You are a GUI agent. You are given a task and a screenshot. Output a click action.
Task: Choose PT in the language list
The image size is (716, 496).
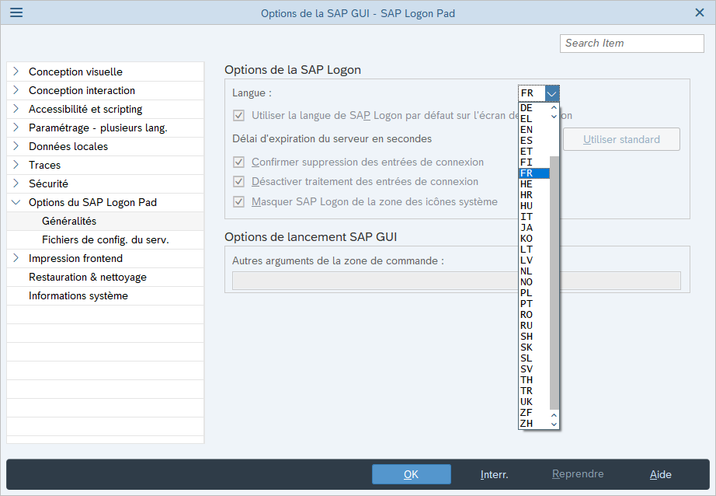coord(534,304)
